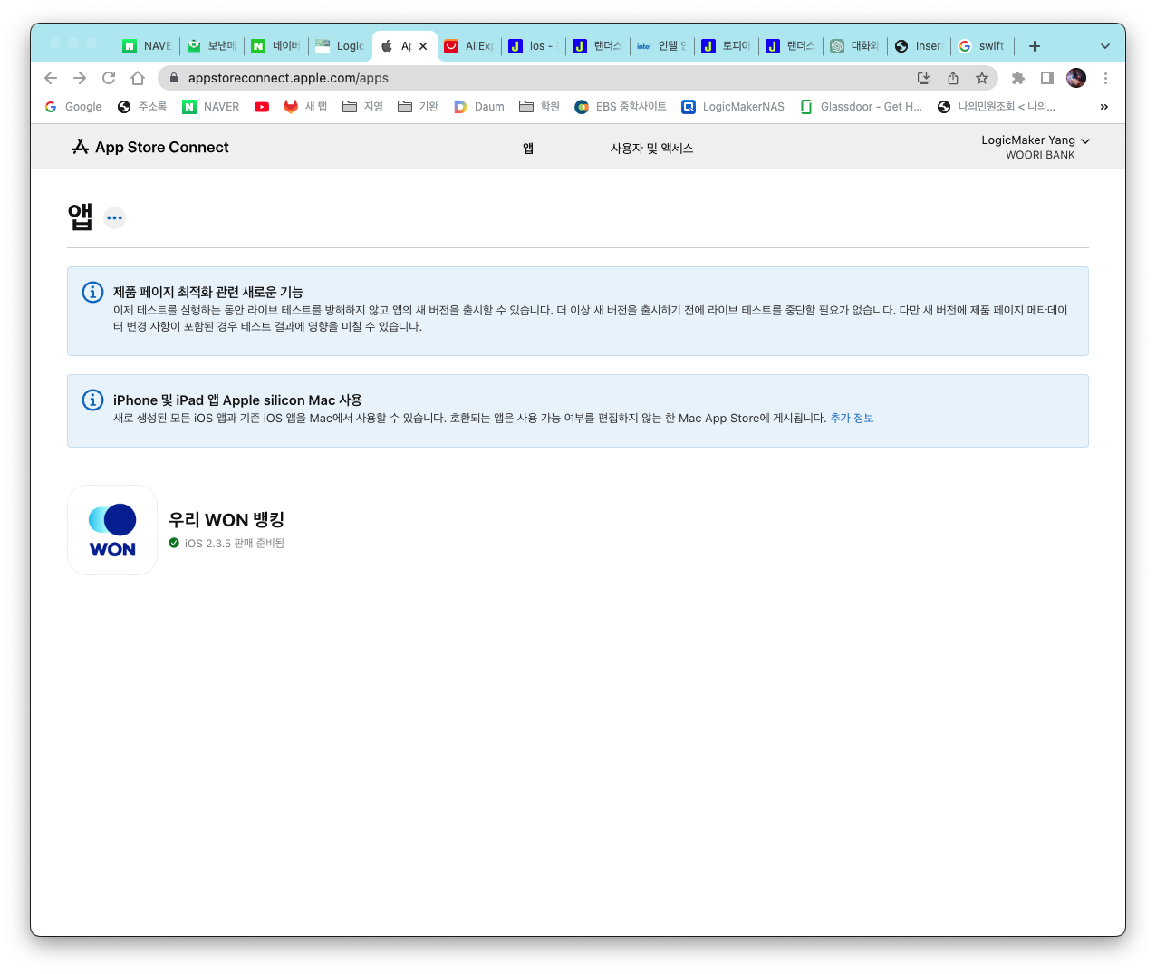Click the 추가 정보 link
The width and height of the screenshot is (1156, 974).
[852, 418]
